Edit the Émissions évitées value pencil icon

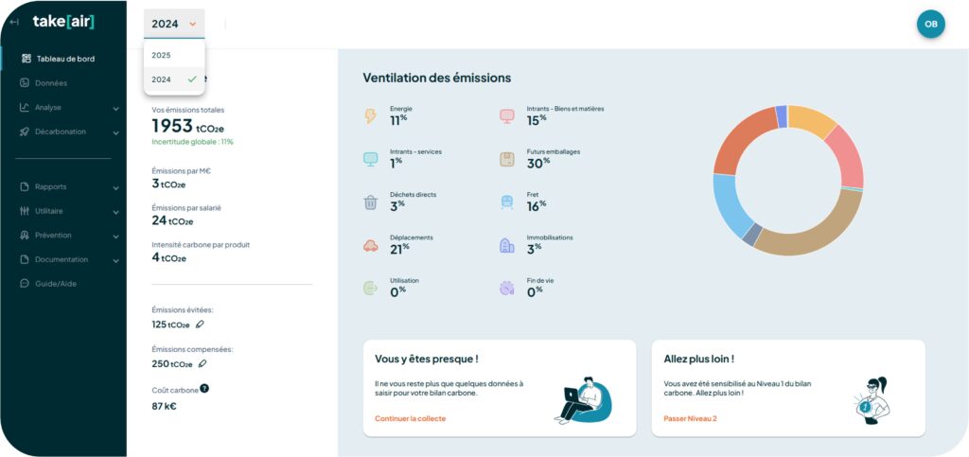[200, 325]
